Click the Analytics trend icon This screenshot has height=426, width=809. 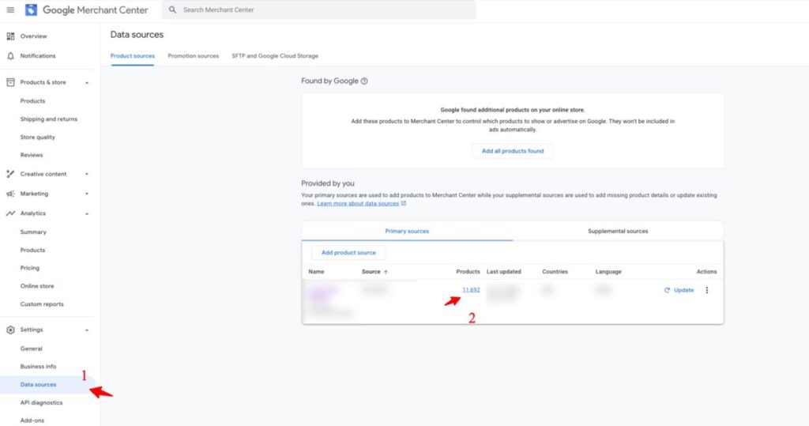tap(10, 213)
